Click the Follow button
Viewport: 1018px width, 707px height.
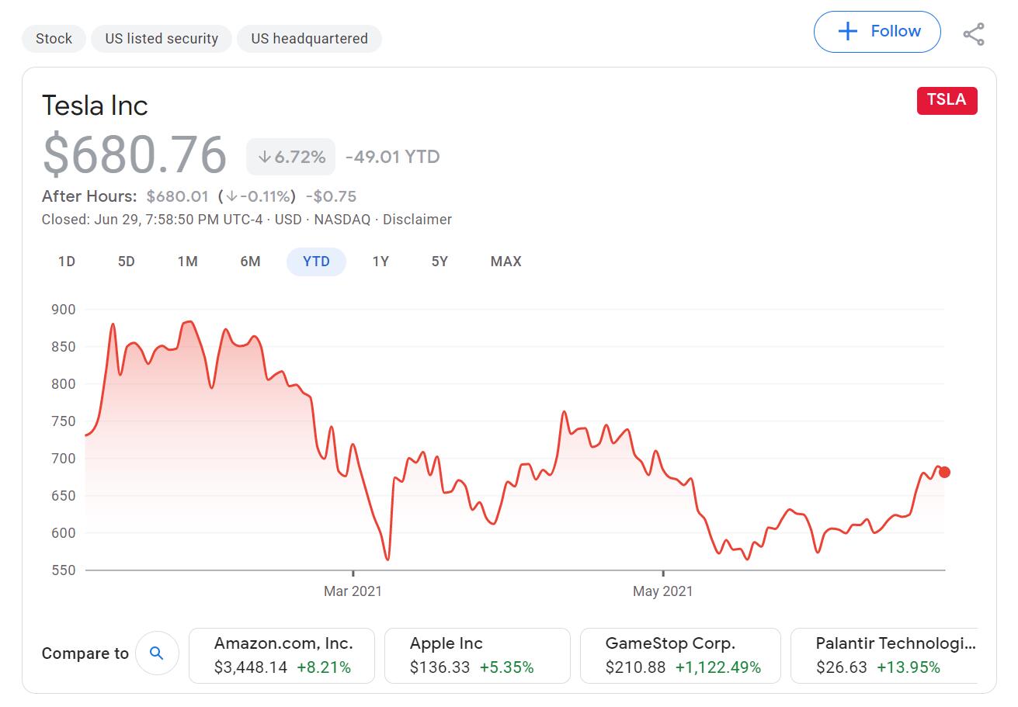pyautogui.click(x=877, y=32)
